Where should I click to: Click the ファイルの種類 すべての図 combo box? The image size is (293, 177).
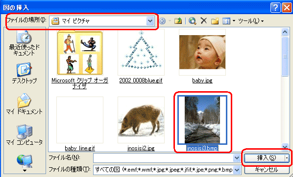coord(167,170)
